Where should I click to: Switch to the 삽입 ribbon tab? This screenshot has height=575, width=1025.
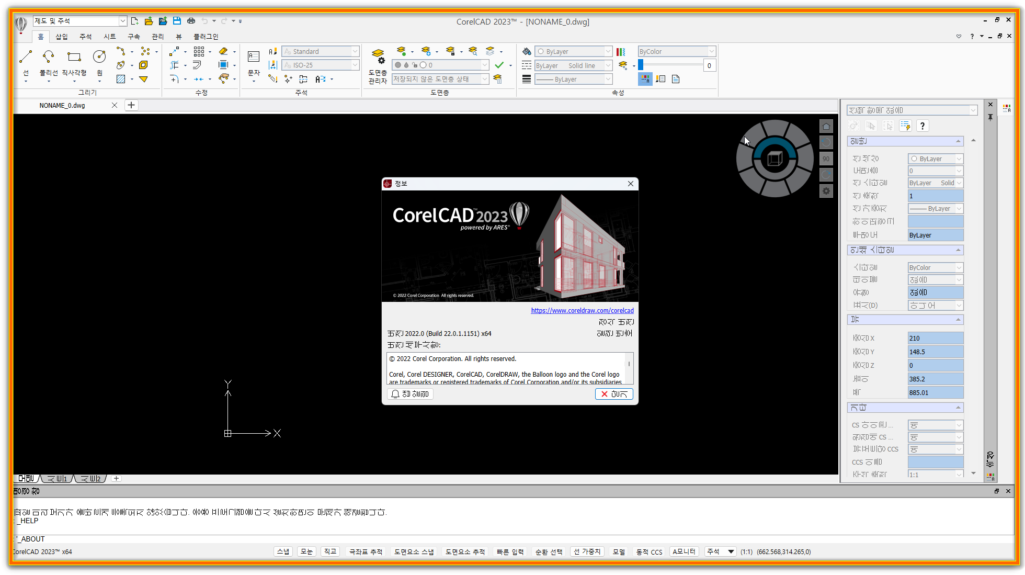[62, 36]
